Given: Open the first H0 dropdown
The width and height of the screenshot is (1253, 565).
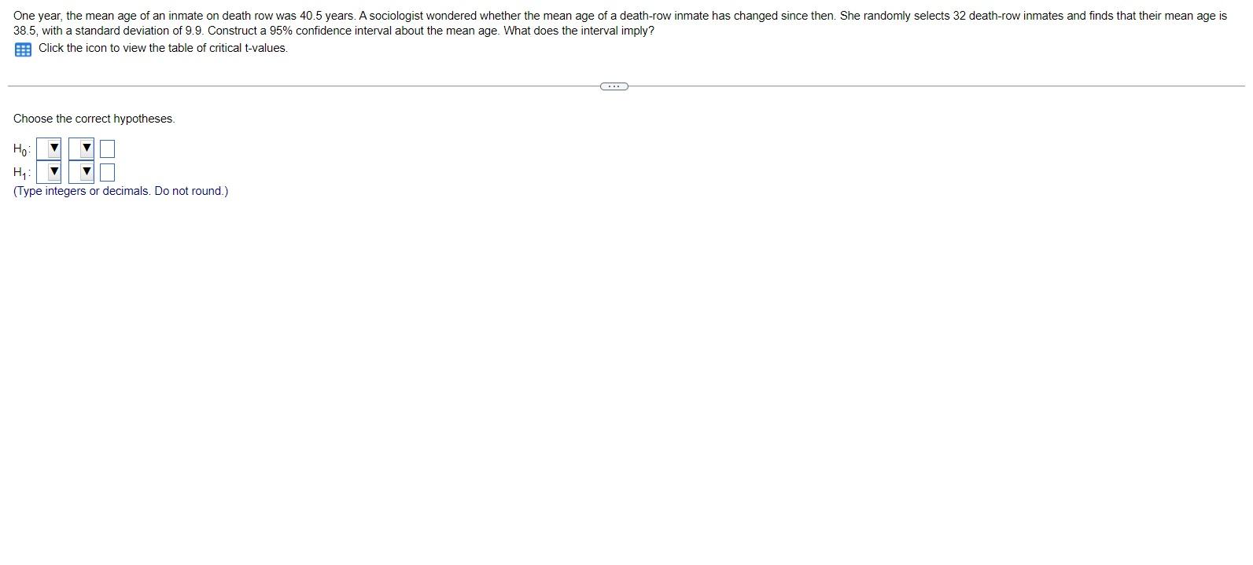Looking at the screenshot, I should point(50,148).
